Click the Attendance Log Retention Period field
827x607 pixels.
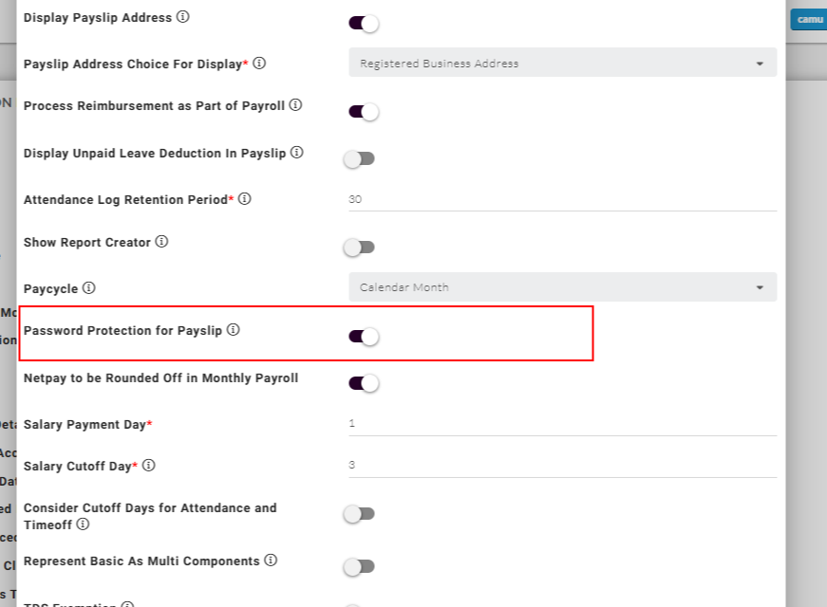pos(562,199)
